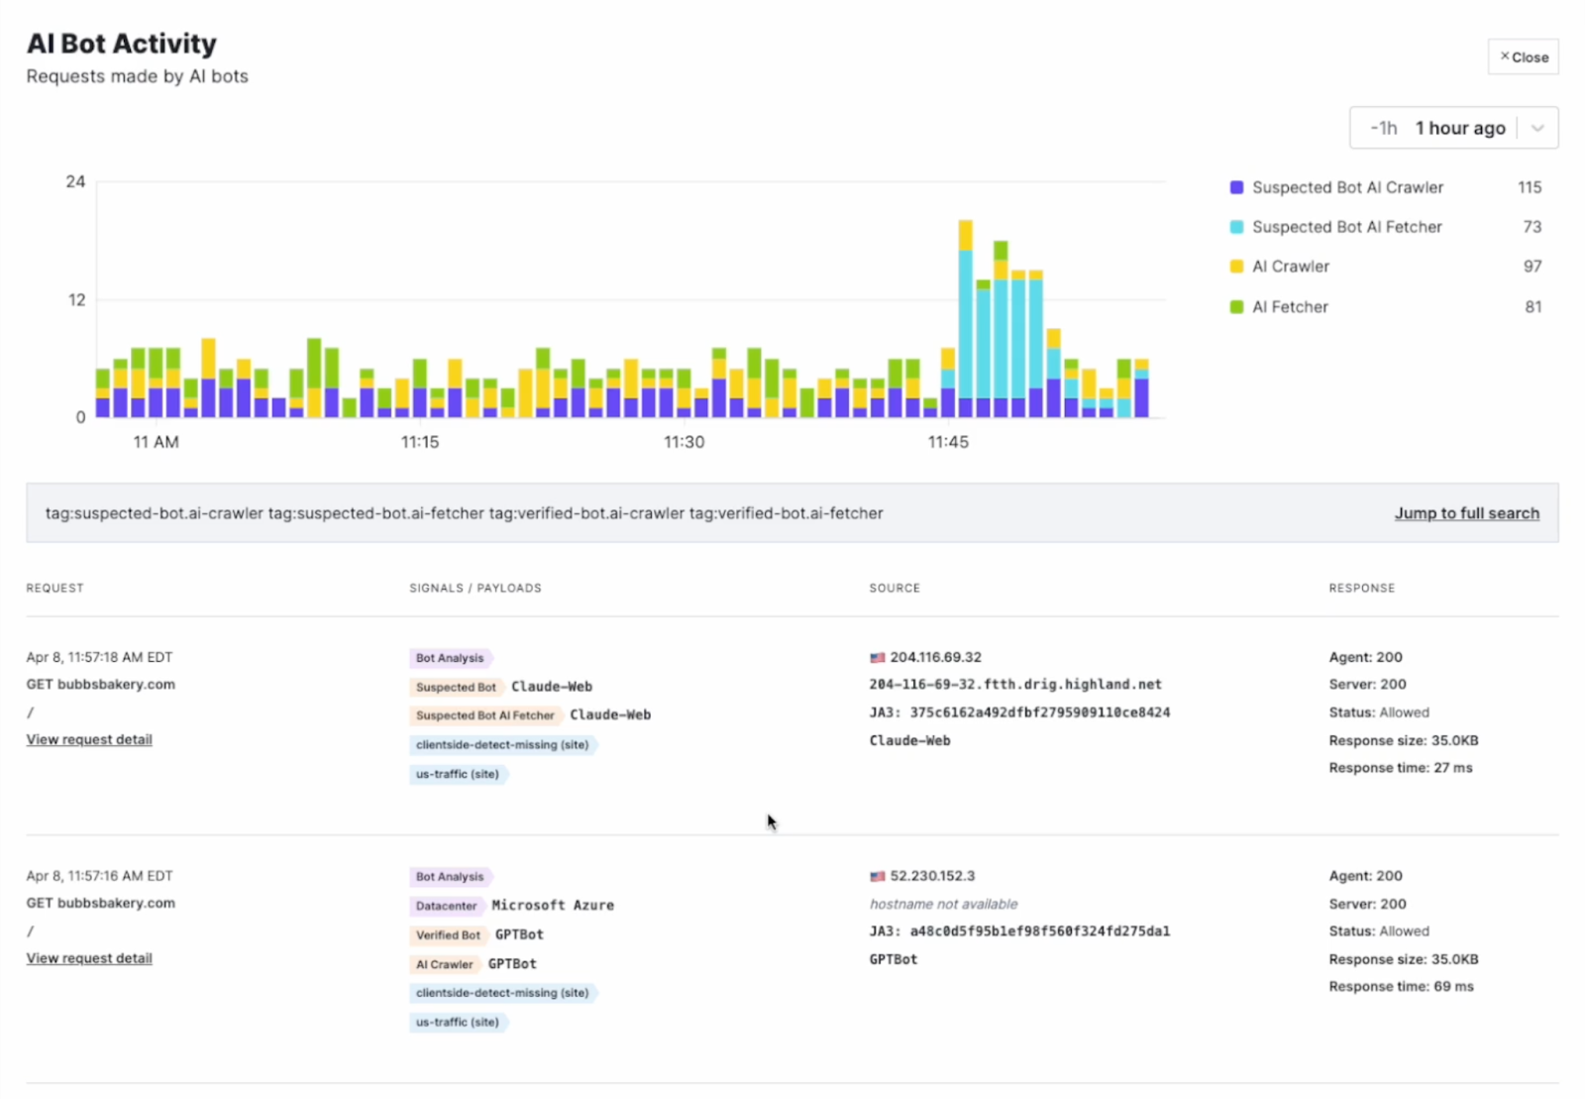The height and width of the screenshot is (1099, 1585).
Task: Click the Datacenter Microsoft Azure badge
Action: tap(446, 905)
